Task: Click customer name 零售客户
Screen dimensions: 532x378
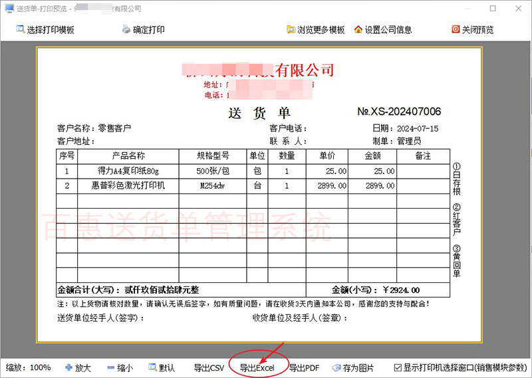Action: [x=114, y=128]
